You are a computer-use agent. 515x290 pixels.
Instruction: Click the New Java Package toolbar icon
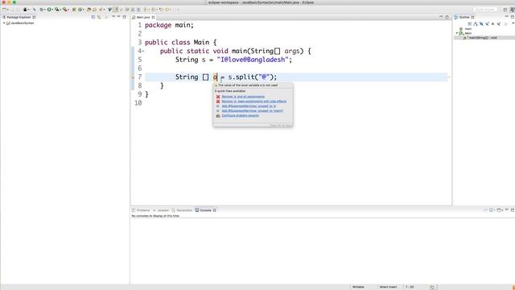point(74,10)
